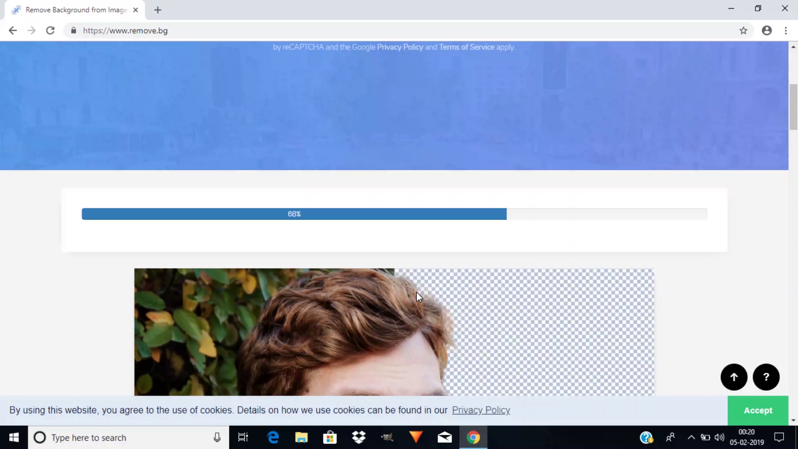
Task: Show hidden system tray icons
Action: coord(691,437)
